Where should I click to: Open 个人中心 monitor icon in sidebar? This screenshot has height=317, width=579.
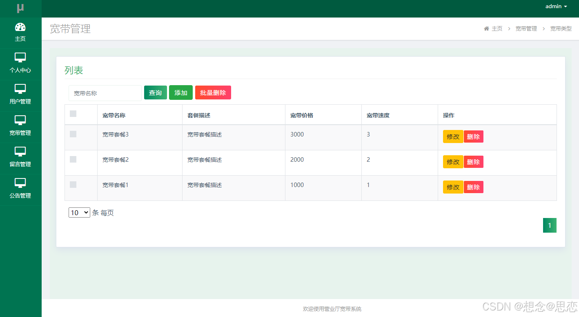20,57
